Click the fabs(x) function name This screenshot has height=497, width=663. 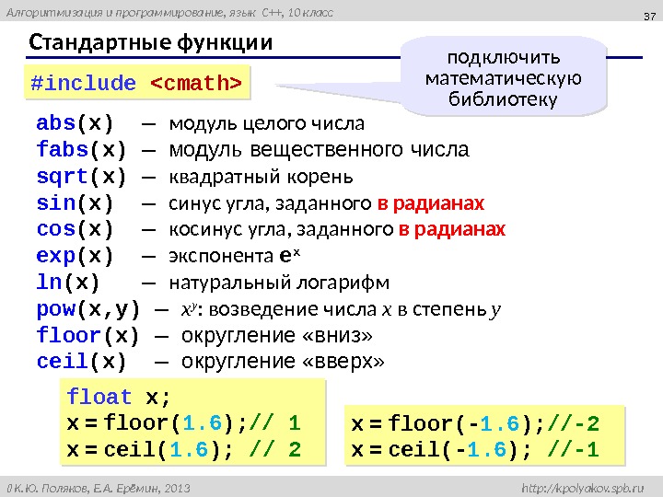pyautogui.click(x=81, y=150)
